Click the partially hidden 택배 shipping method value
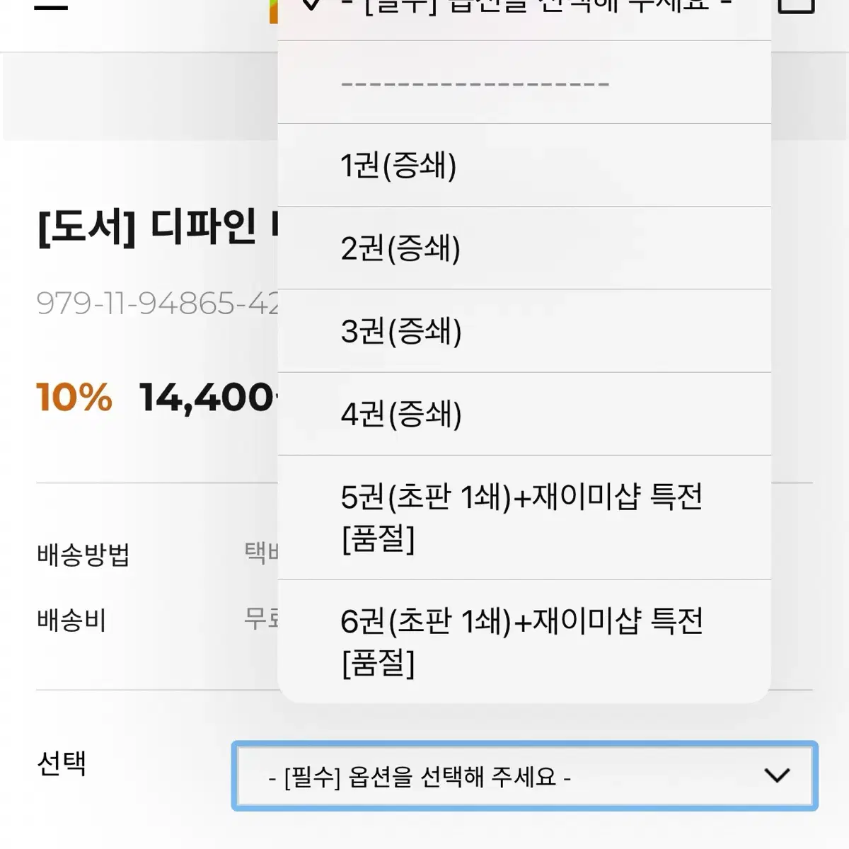 pyautogui.click(x=261, y=553)
